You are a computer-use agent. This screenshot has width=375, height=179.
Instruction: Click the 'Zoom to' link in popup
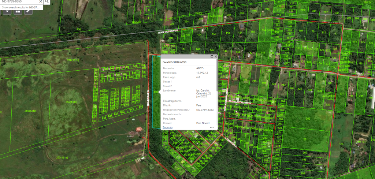click(167, 127)
